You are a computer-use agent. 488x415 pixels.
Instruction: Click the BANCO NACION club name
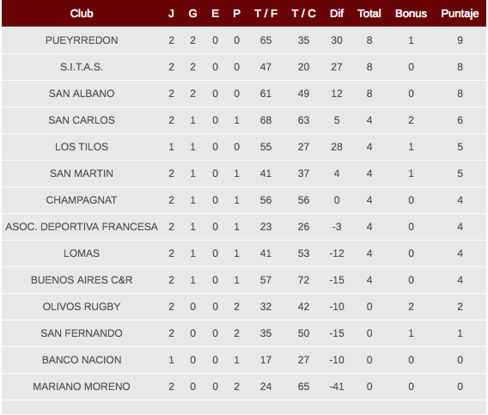[82, 360]
